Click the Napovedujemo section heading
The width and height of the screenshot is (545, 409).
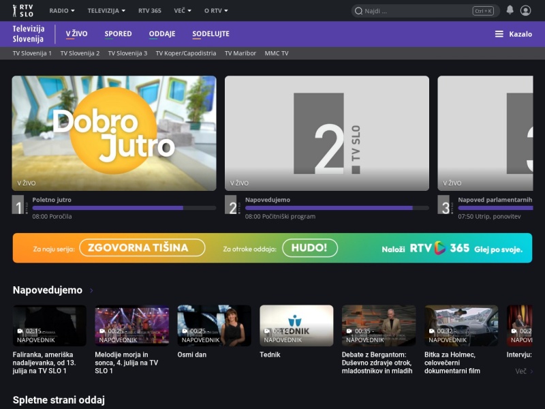(48, 290)
